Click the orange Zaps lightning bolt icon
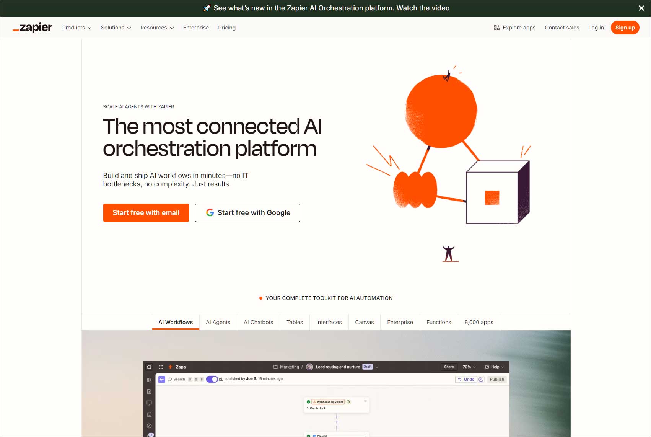This screenshot has height=437, width=651. 171,367
